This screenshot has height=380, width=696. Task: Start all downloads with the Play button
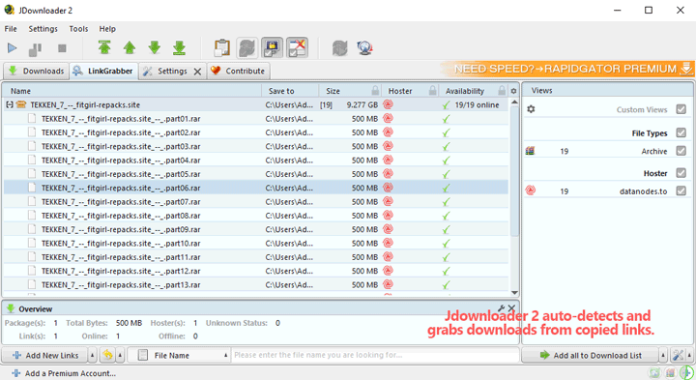12,48
